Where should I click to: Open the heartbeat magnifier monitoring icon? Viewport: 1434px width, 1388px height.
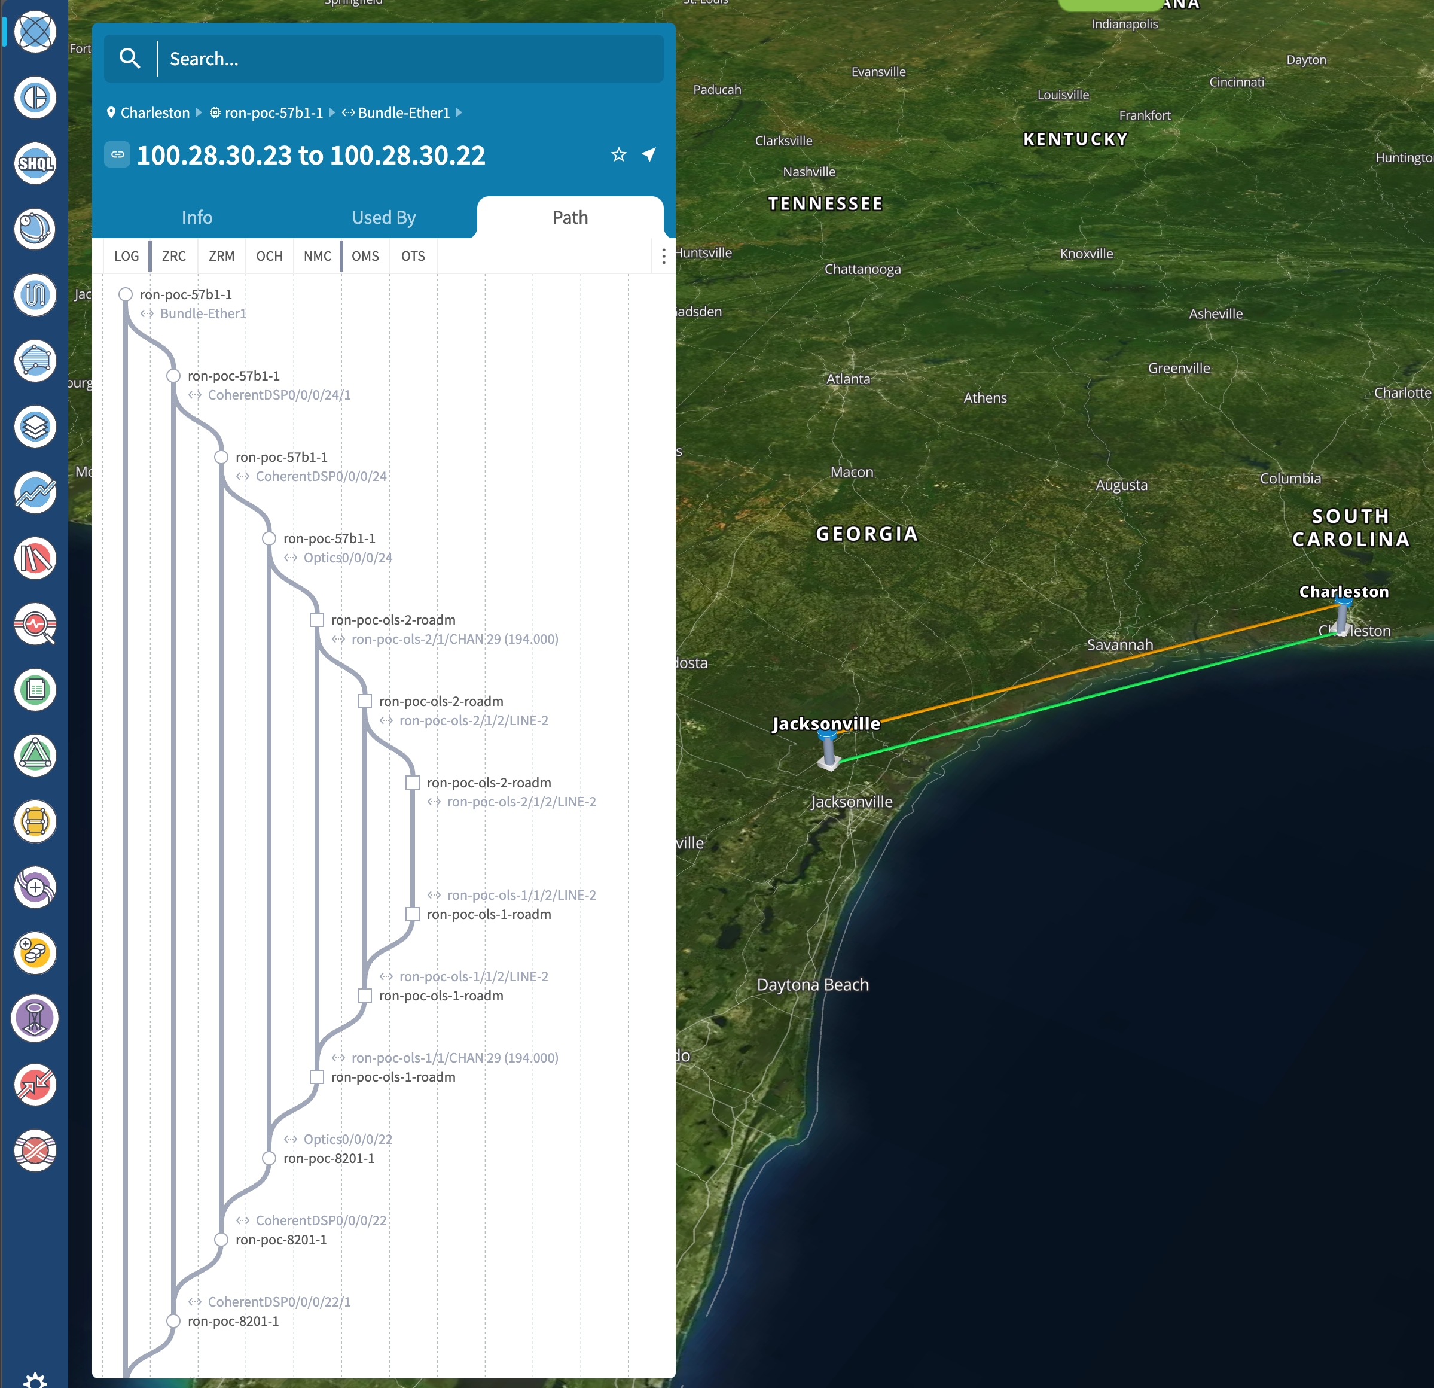(x=35, y=625)
